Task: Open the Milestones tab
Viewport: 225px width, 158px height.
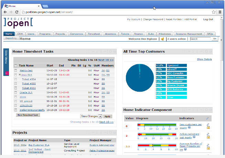Action: (165, 34)
